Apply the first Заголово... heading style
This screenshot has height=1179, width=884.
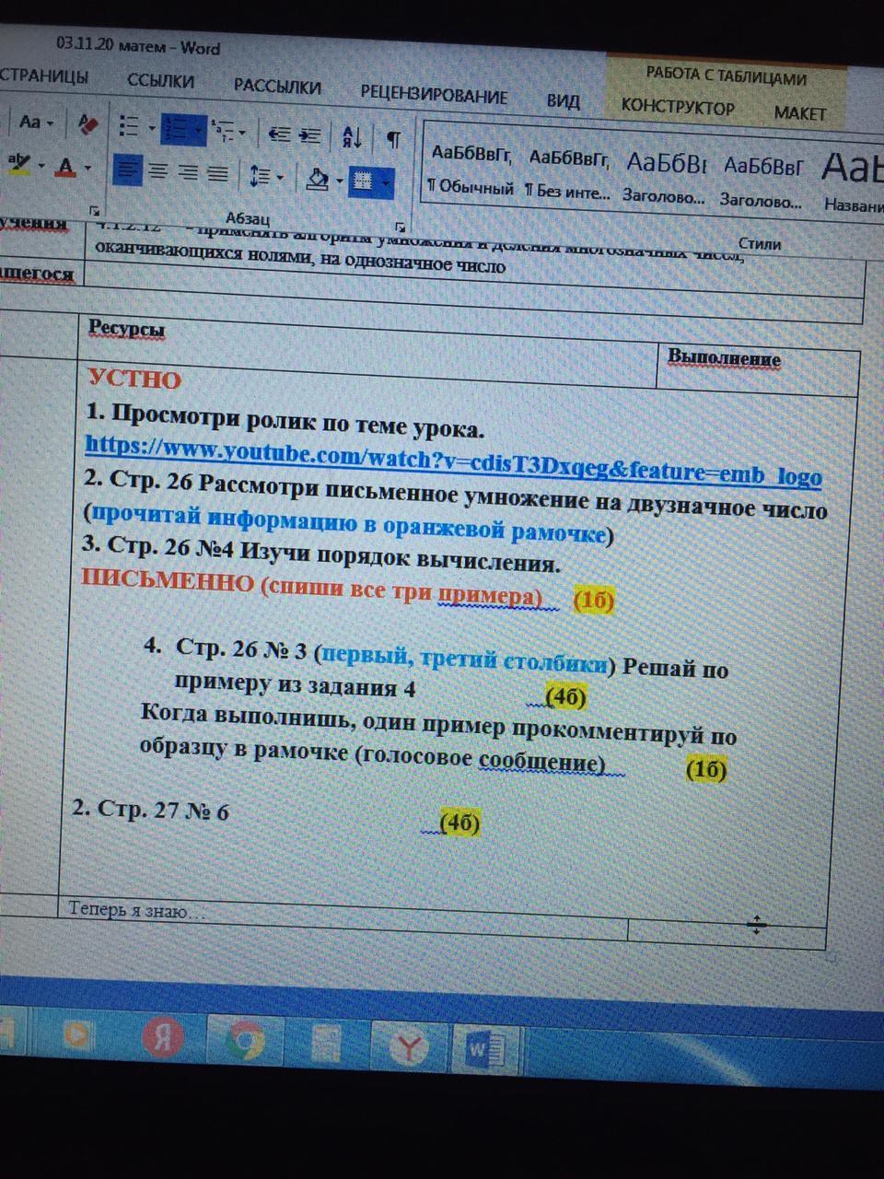click(x=664, y=179)
